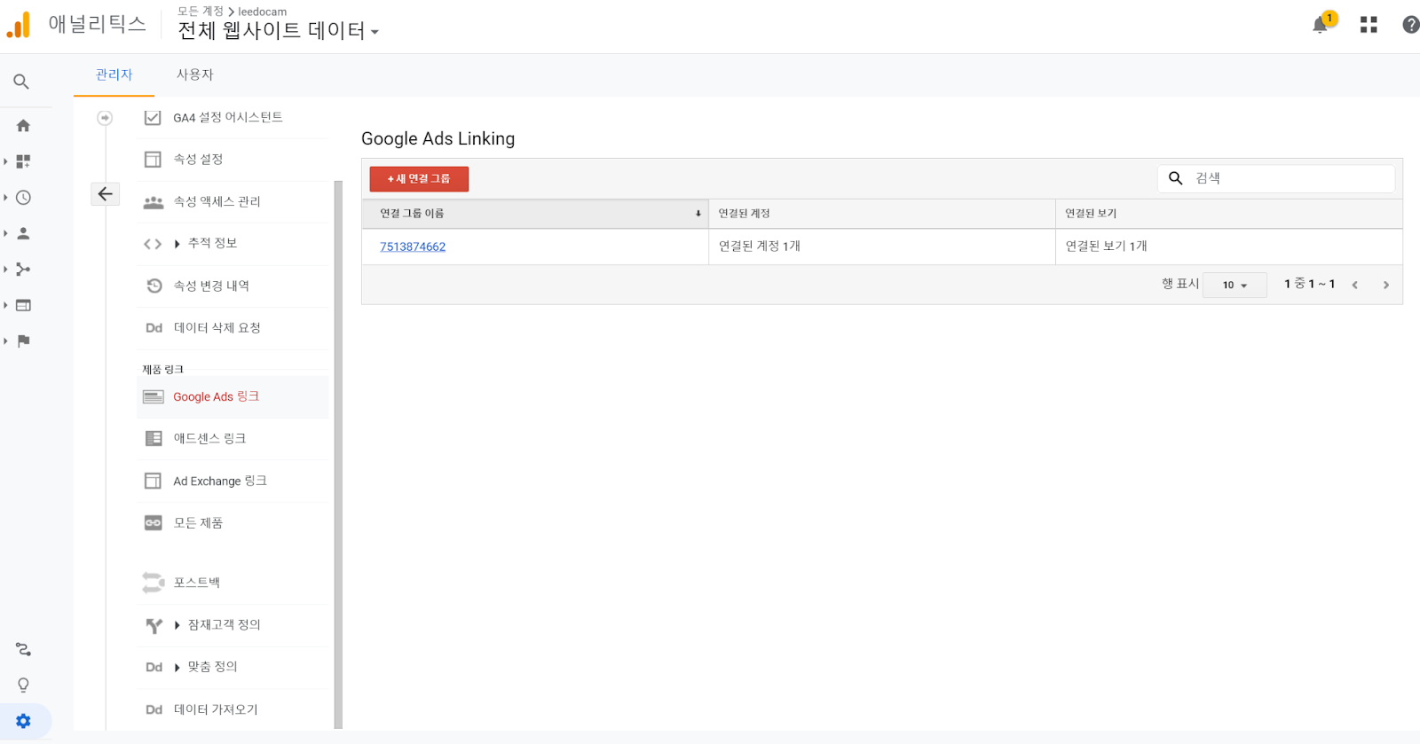Open the Google apps grid

click(x=1369, y=25)
